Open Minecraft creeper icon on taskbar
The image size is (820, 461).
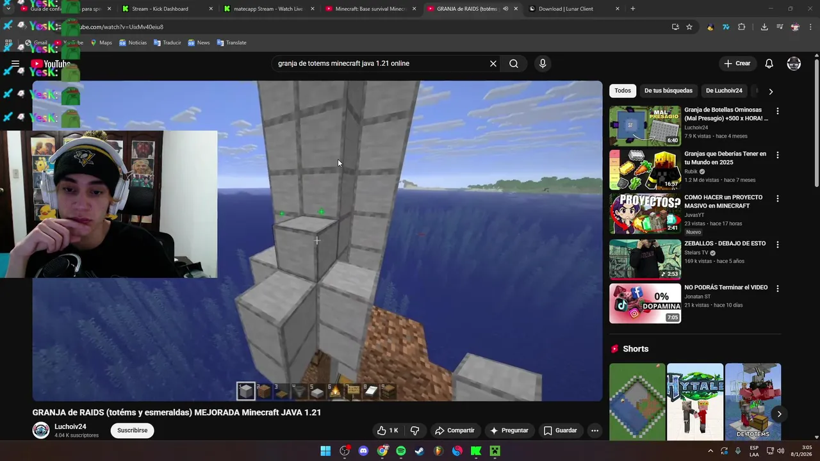[495, 451]
